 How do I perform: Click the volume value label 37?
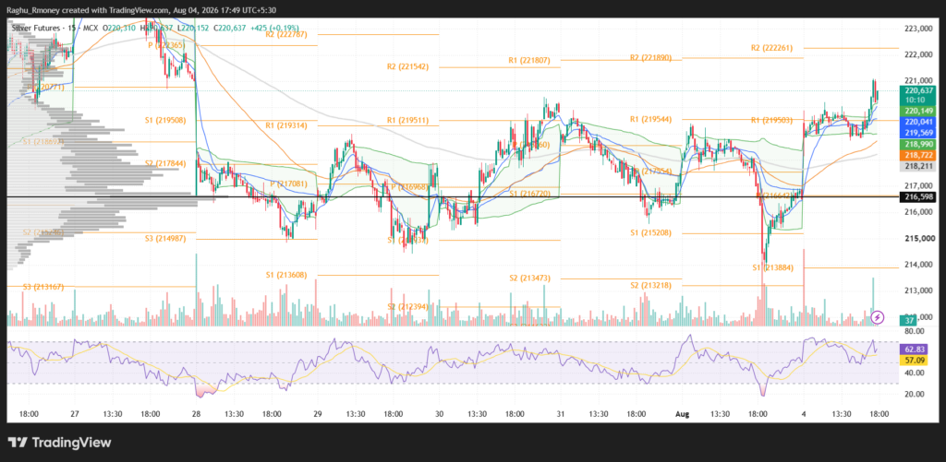coord(910,321)
